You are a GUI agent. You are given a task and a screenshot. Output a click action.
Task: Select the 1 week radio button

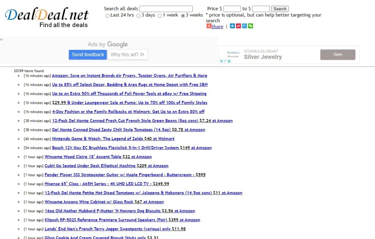point(160,16)
